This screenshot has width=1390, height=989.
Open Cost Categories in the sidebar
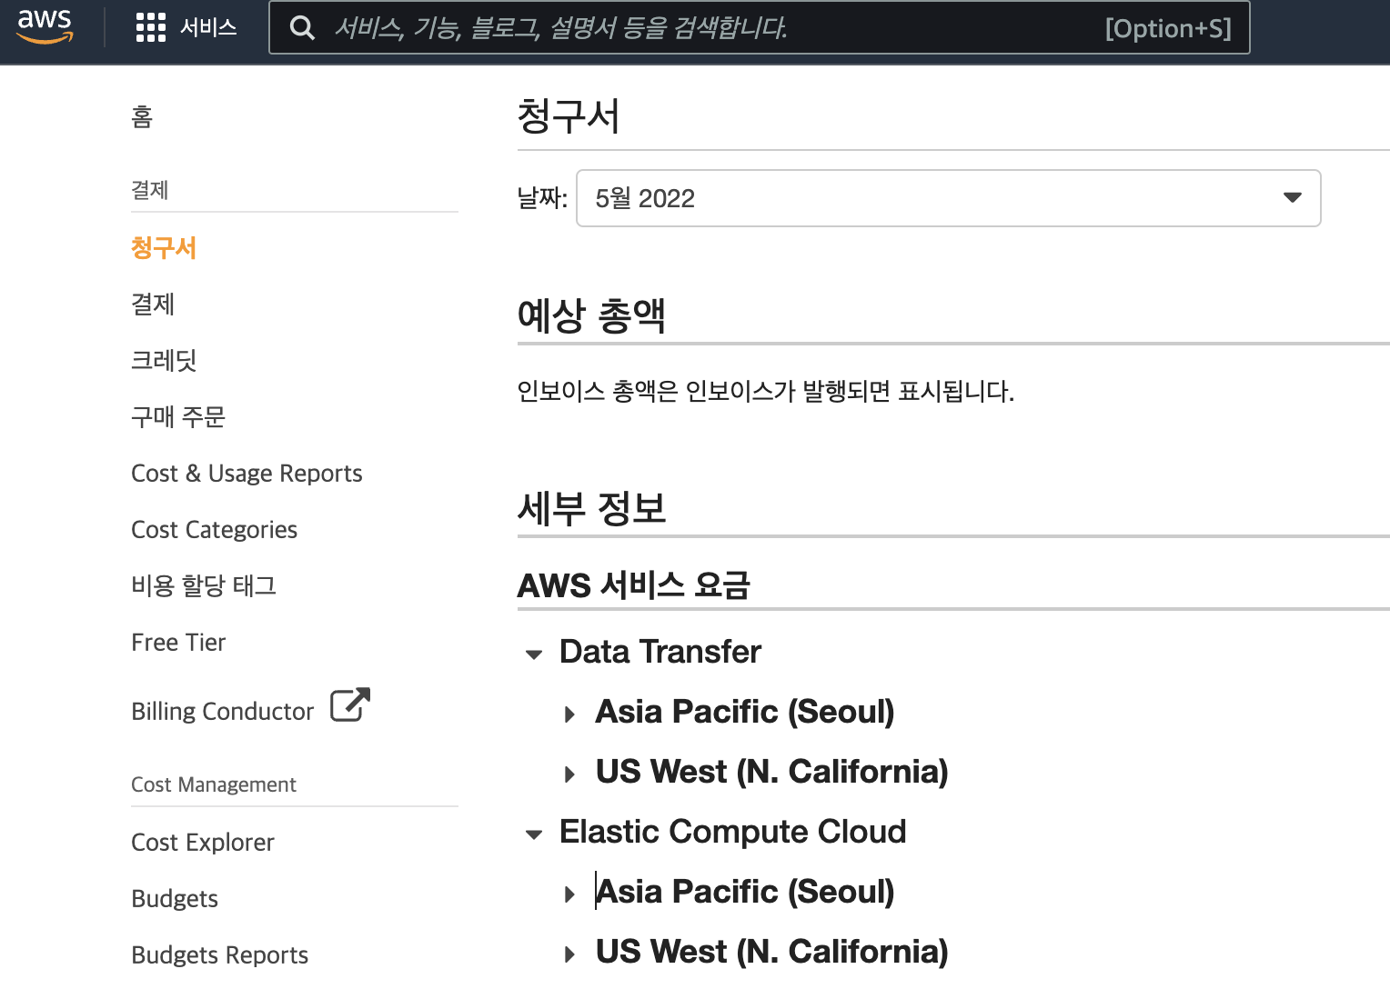214,529
